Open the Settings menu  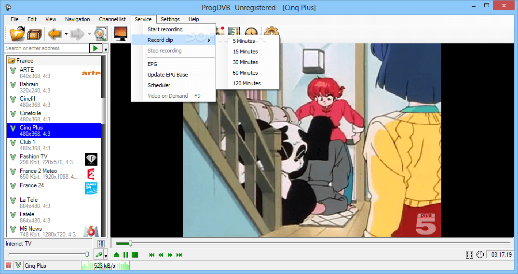point(170,19)
